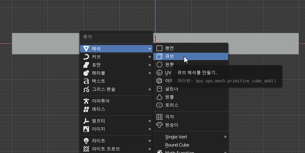Add a 실린더 cylinder mesh
The image size is (305, 153).
pos(191,89)
